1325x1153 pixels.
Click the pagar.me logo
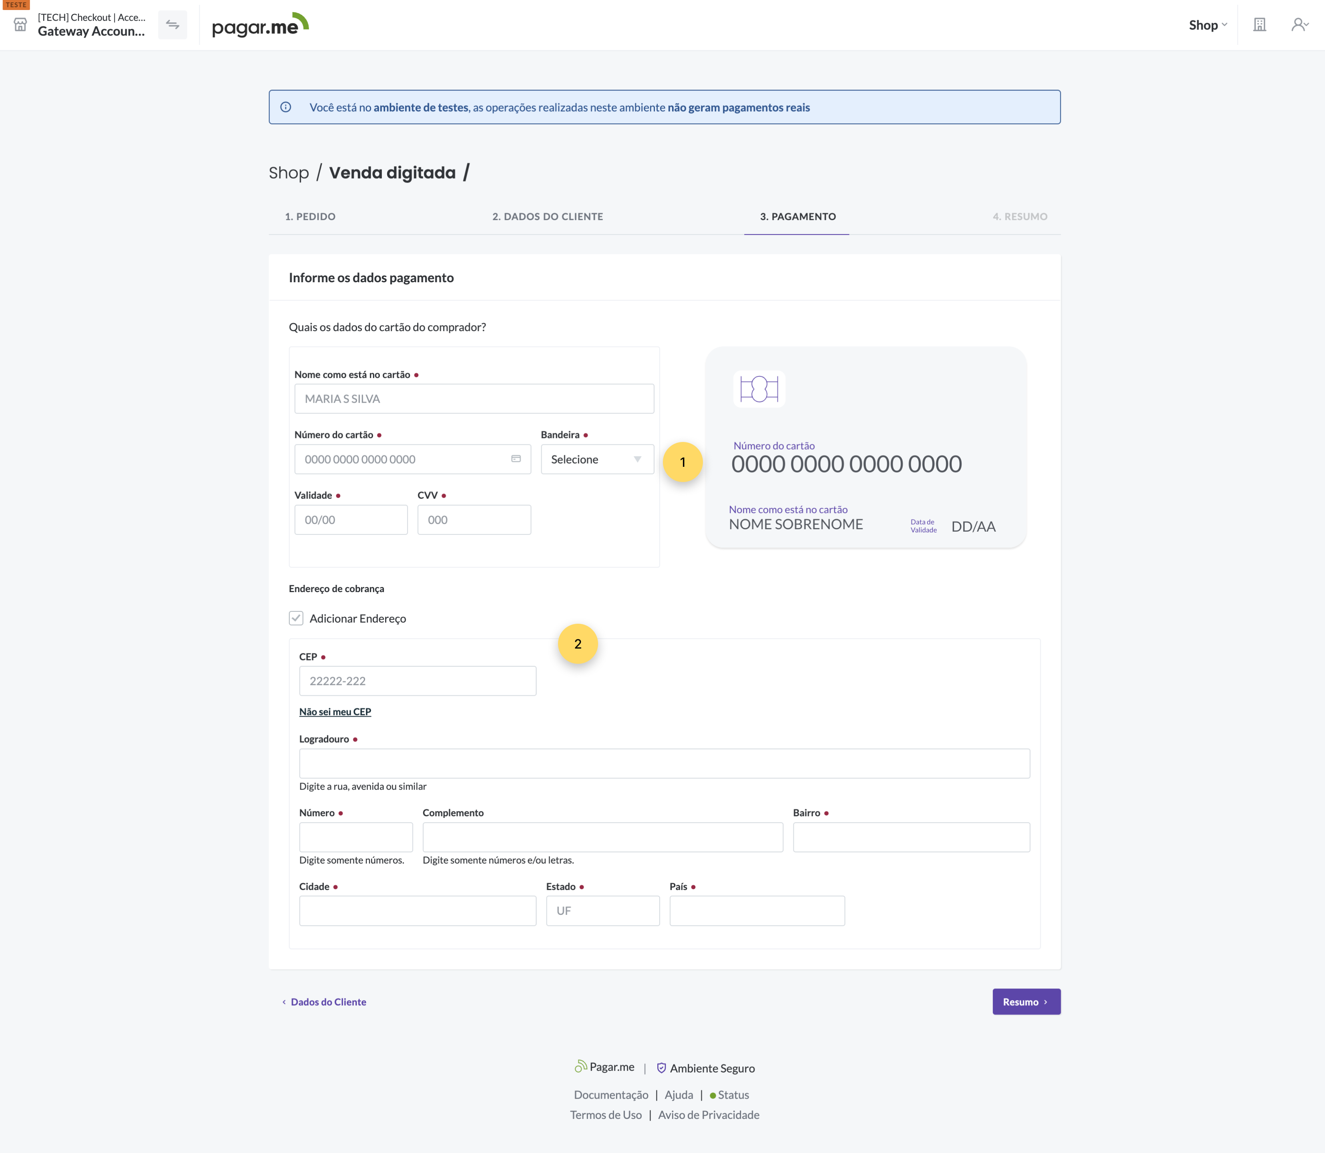[x=260, y=25]
